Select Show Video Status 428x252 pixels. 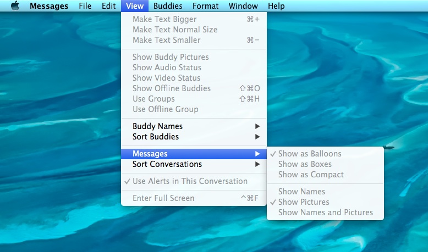pos(194,78)
